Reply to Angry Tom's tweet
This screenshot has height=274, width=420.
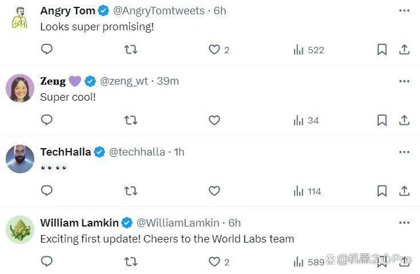(x=46, y=49)
